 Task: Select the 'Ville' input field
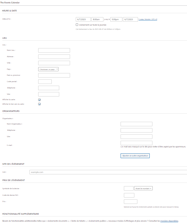[54, 63]
